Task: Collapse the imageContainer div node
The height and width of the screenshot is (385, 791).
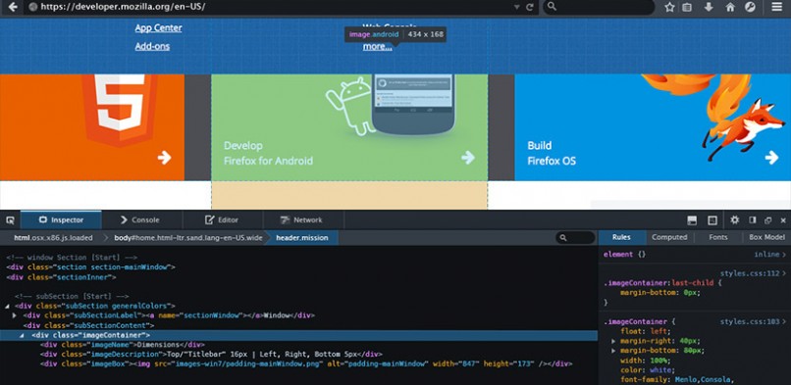Action: click(x=23, y=335)
